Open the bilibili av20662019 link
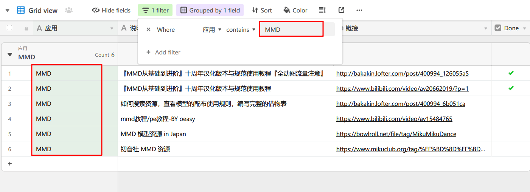The image size is (530, 192). [403, 88]
